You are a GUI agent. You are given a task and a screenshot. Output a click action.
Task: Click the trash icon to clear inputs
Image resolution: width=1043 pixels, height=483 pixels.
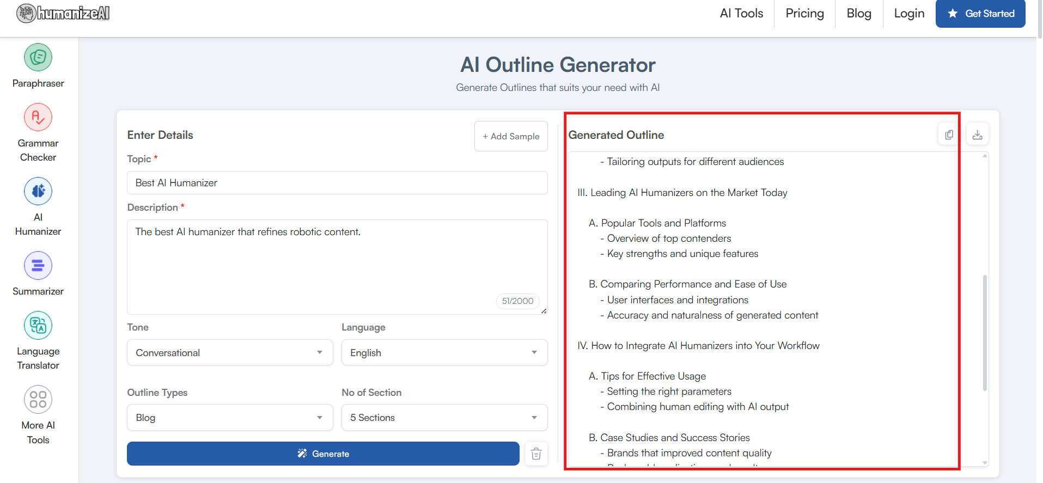point(536,454)
